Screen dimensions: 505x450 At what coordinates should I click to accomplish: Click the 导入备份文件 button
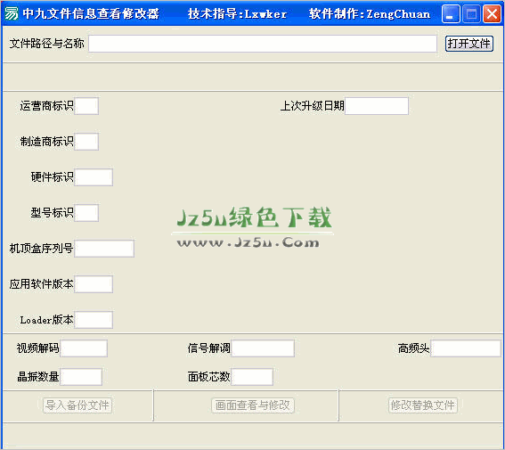pyautogui.click(x=77, y=405)
